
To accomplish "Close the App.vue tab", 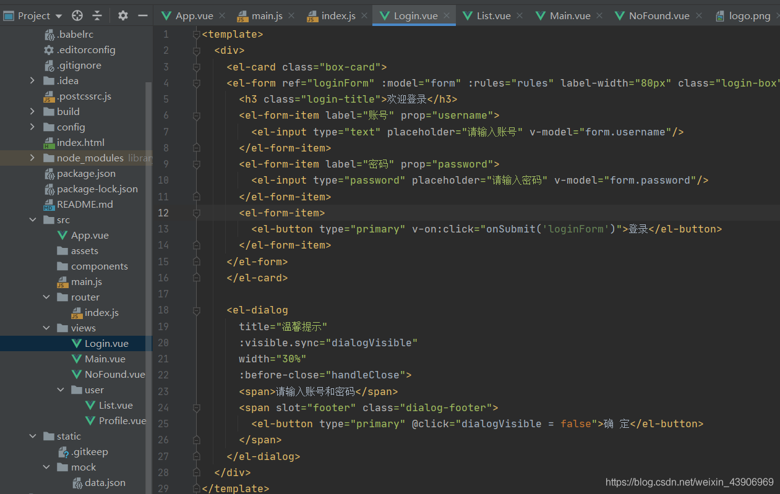I will click(222, 16).
